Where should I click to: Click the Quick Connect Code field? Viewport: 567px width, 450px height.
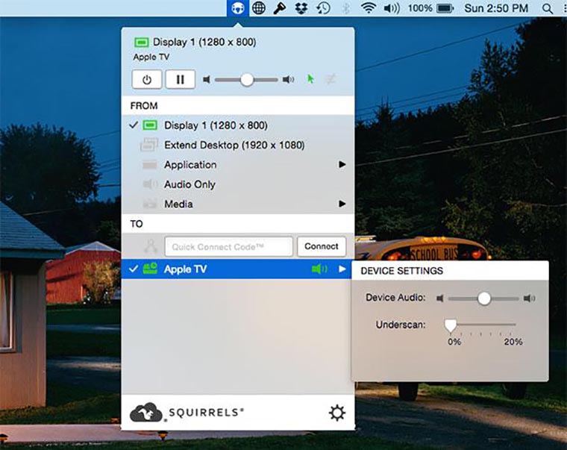pyautogui.click(x=229, y=246)
